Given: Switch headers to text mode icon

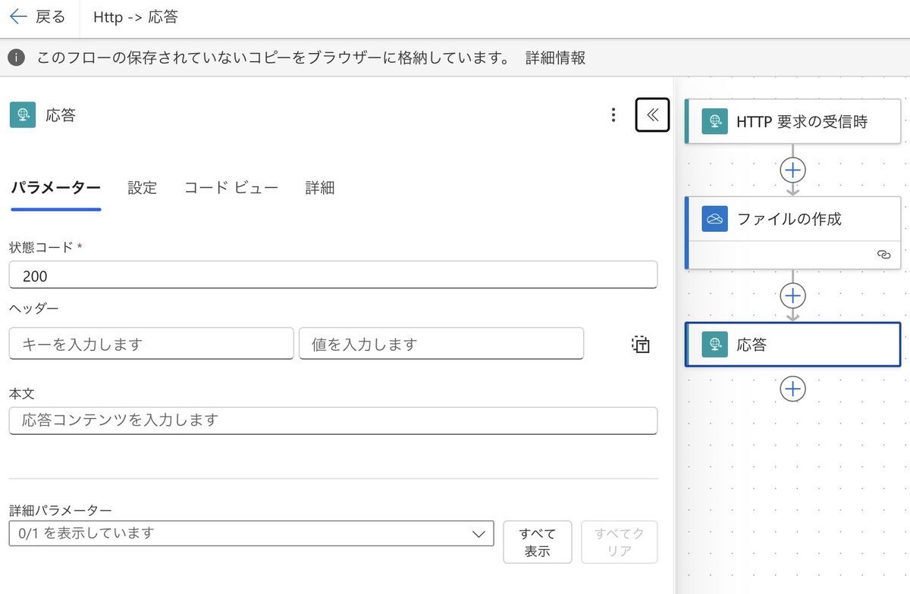Looking at the screenshot, I should [641, 344].
